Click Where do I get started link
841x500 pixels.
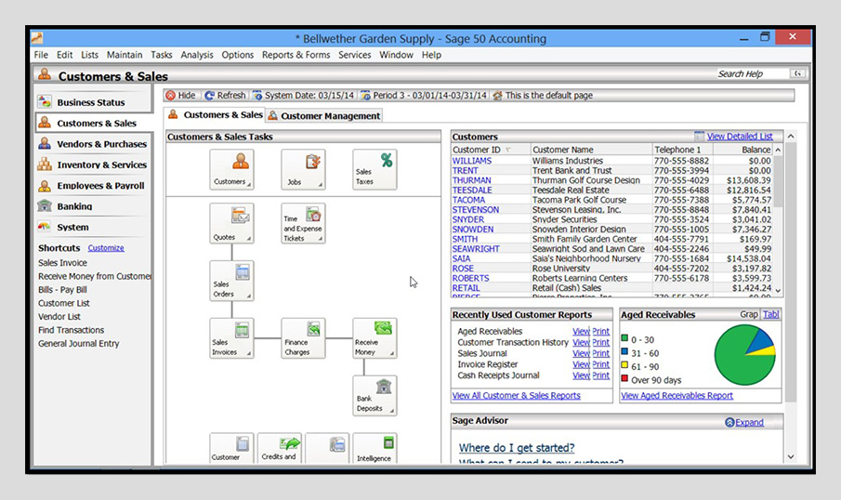[517, 447]
